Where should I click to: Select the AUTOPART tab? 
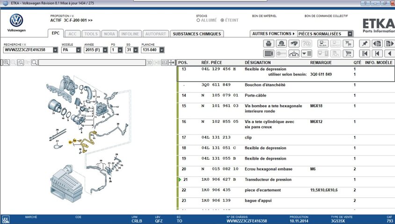click(156, 34)
